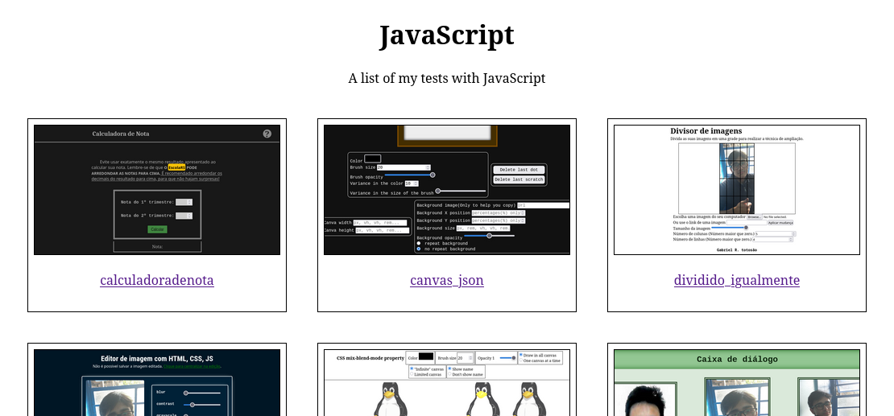
Task: Click the Caixa de diálogo thumbnail
Action: [x=737, y=382]
